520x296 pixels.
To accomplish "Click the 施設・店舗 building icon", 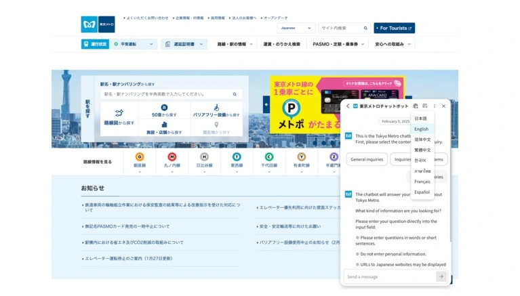I will pos(164,125).
